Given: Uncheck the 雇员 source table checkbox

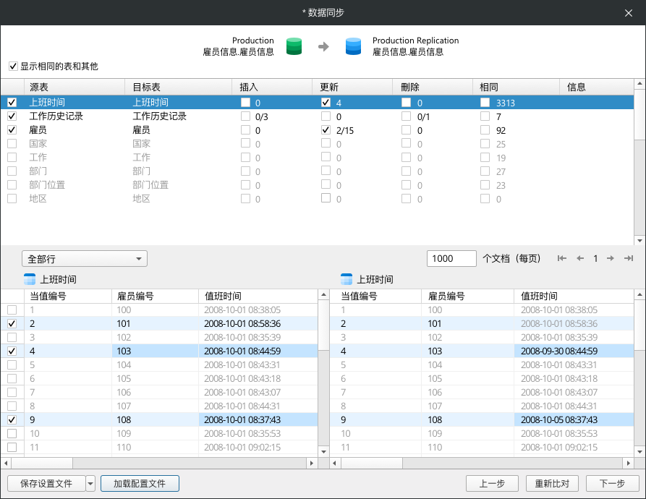Looking at the screenshot, I should coord(12,130).
